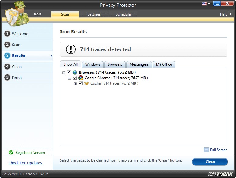This screenshot has width=236, height=178.
Task: Select the Messengers results tab
Action: tap(139, 64)
